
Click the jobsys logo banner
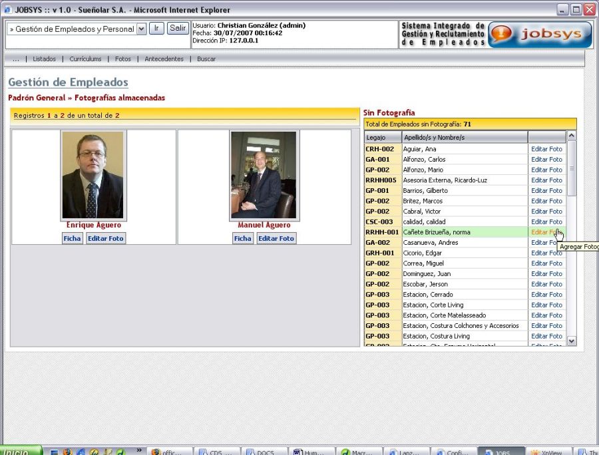[x=540, y=35]
